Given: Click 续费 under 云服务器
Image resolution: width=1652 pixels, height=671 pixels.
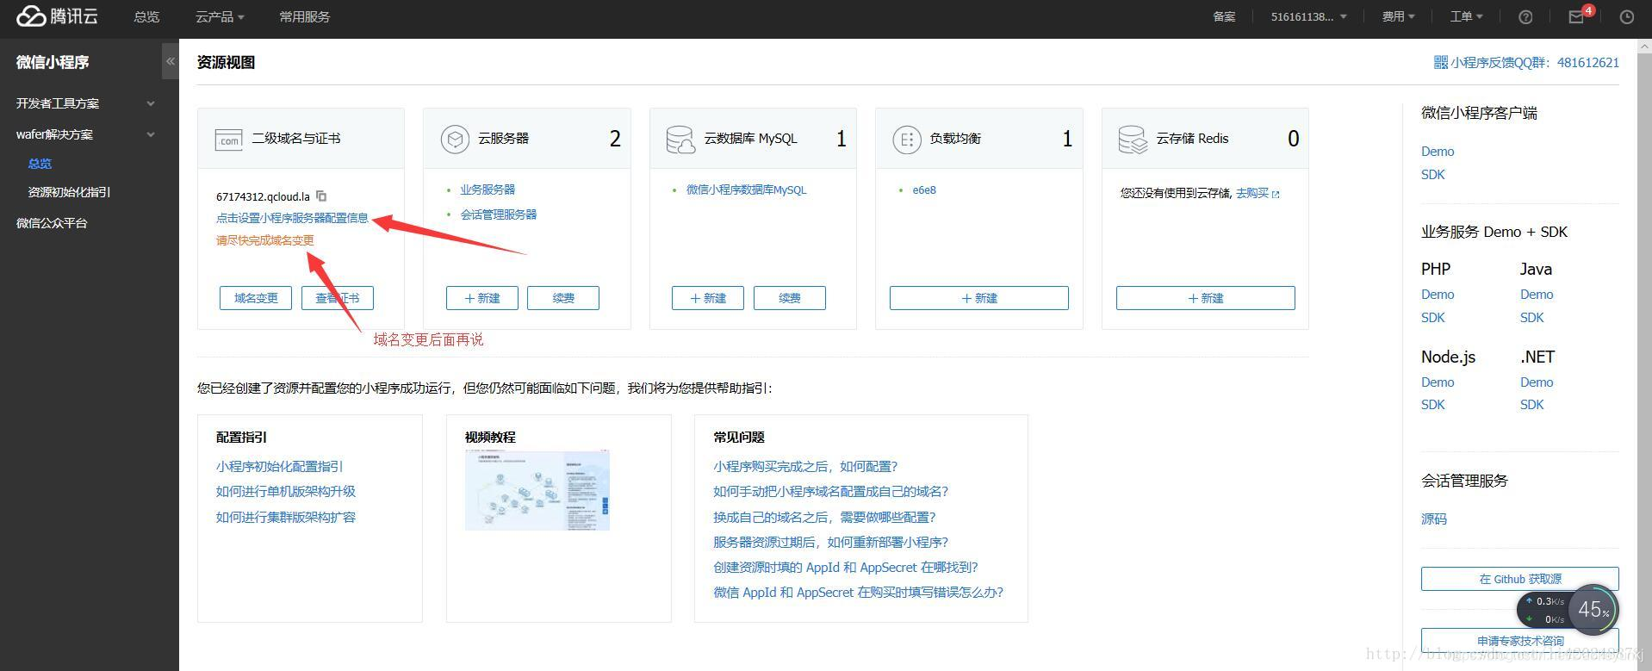Looking at the screenshot, I should [x=563, y=298].
